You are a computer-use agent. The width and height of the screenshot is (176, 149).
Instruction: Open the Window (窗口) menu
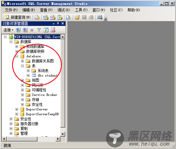pos(99,10)
